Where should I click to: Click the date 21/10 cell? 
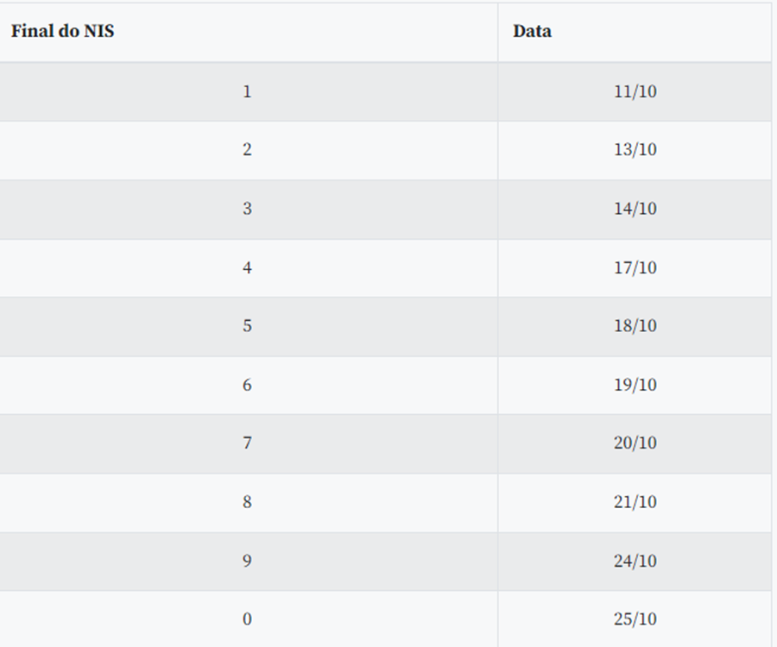pos(635,502)
